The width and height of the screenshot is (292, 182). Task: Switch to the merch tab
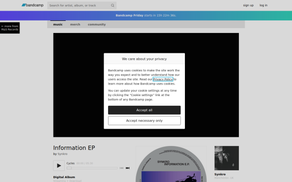tap(75, 24)
